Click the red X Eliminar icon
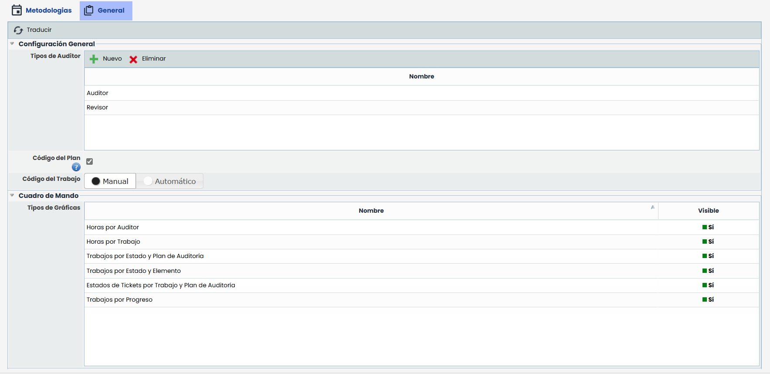Image resolution: width=770 pixels, height=374 pixels. [x=133, y=59]
